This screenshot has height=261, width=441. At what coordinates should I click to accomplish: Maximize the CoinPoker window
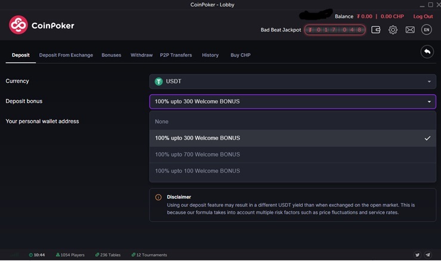(x=431, y=5)
